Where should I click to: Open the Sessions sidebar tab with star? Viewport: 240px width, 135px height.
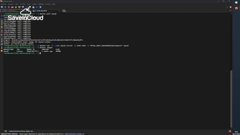(x=1, y=24)
